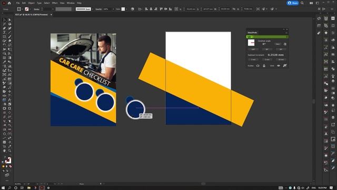The image size is (337, 190).
Task: Open the Arrange Documents dropdown
Action: (x=311, y=3)
